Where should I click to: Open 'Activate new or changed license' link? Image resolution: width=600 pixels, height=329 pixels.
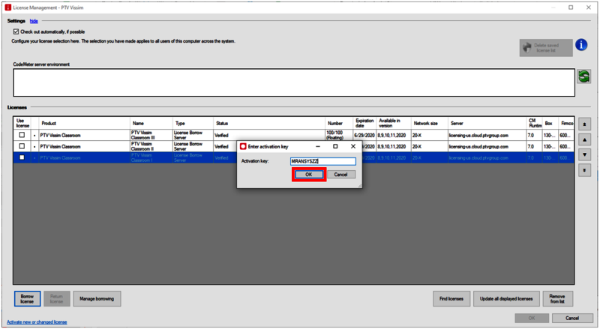tap(37, 322)
